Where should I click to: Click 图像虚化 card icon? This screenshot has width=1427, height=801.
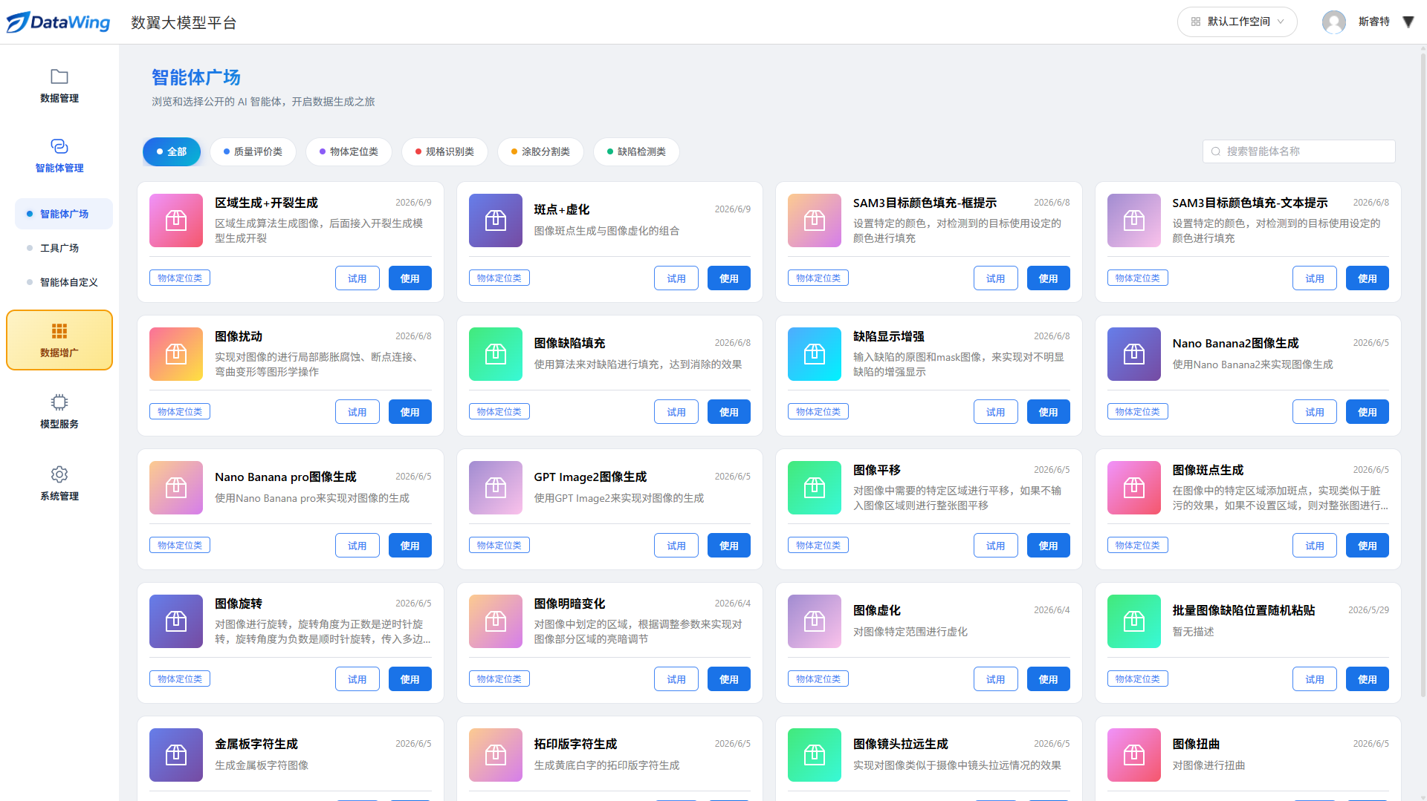(x=815, y=621)
